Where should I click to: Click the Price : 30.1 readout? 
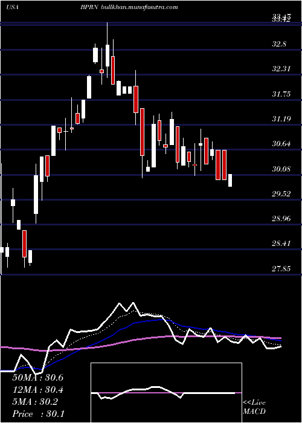click(x=38, y=414)
